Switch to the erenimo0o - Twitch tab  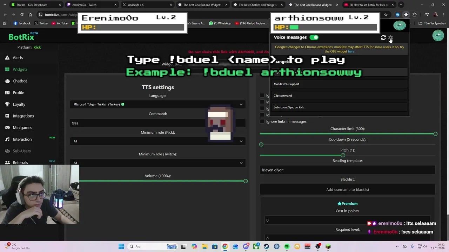pyautogui.click(x=91, y=5)
